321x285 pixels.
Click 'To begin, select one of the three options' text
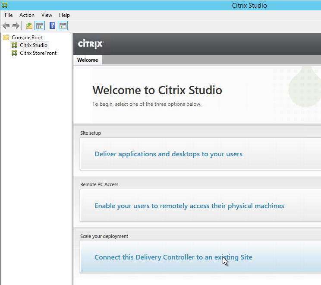coord(147,104)
